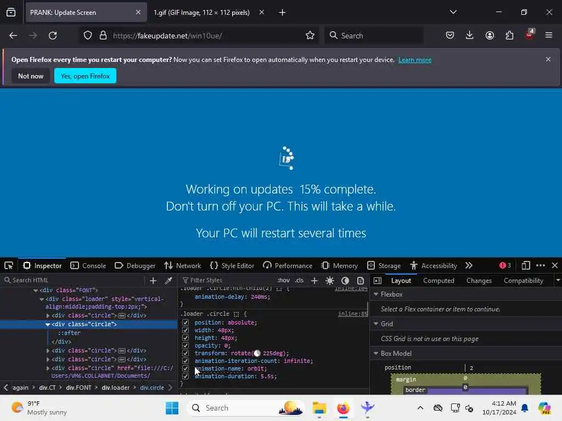Click the uBlock Origin extension icon
Image resolution: width=562 pixels, height=421 pixels.
[x=530, y=35]
